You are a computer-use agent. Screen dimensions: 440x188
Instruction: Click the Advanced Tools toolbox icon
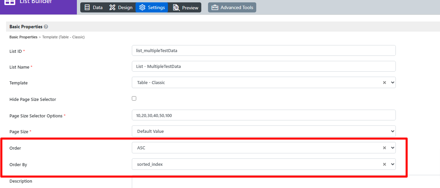215,7
